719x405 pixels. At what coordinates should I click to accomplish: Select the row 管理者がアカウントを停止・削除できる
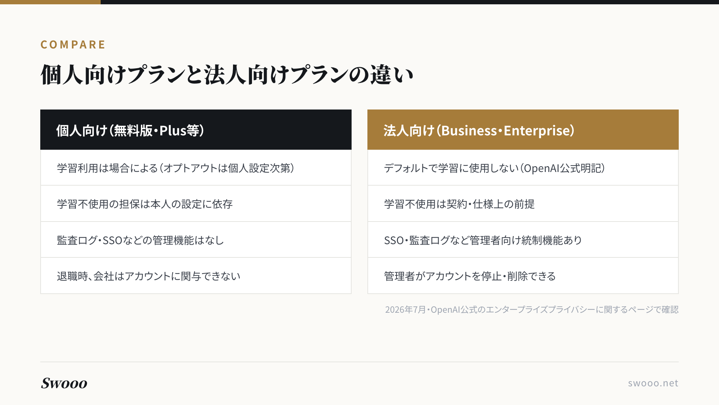523,276
